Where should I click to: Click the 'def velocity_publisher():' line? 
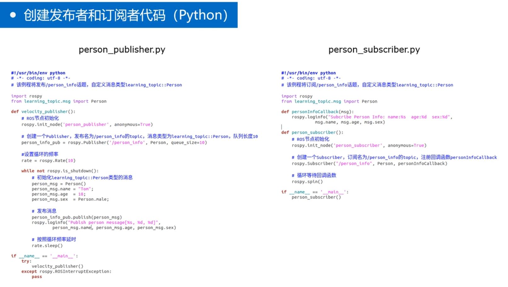pos(43,111)
